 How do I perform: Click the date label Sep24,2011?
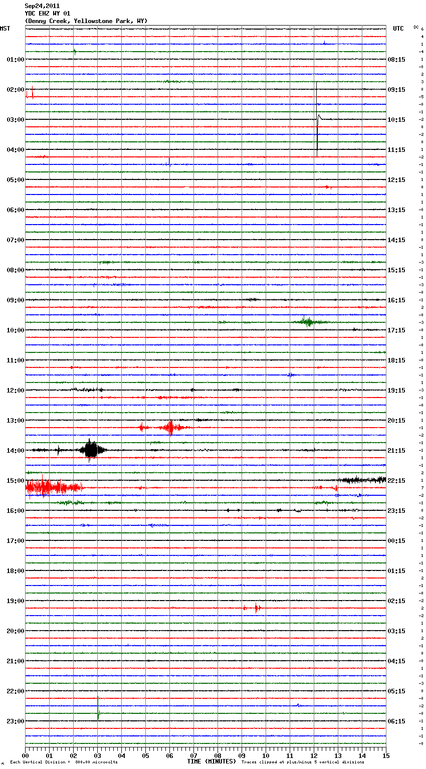[42, 6]
